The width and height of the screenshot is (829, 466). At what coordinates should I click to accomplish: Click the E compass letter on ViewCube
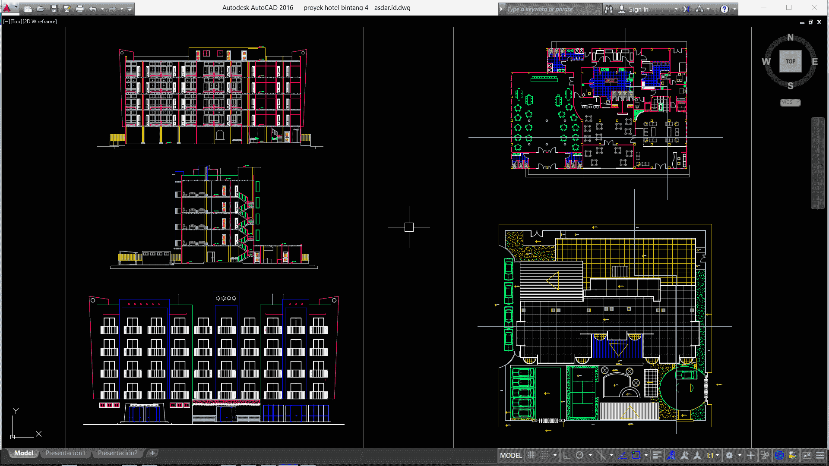click(815, 61)
